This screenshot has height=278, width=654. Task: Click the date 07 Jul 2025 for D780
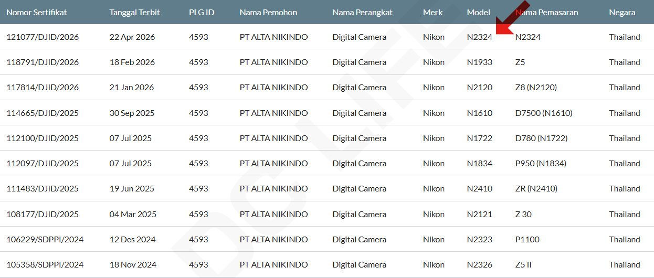click(131, 138)
